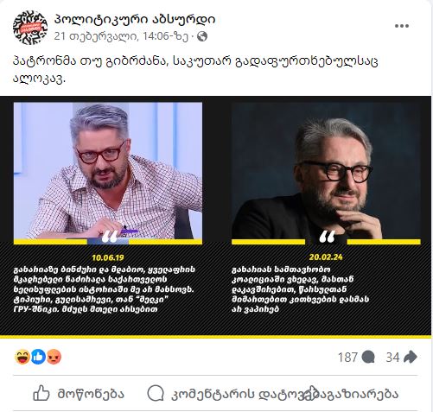
Task: Click the მოწონება Like button
Action: point(79,393)
